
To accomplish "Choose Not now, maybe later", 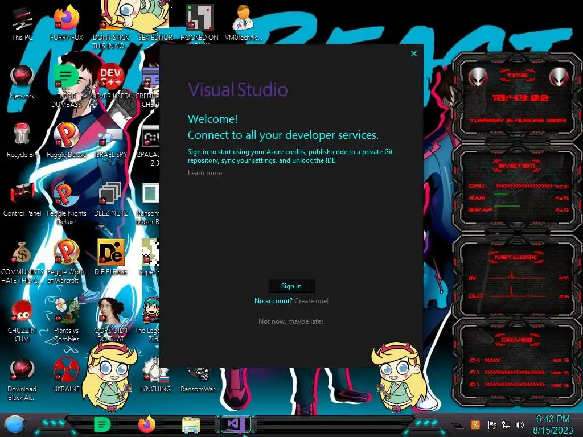I will [291, 321].
